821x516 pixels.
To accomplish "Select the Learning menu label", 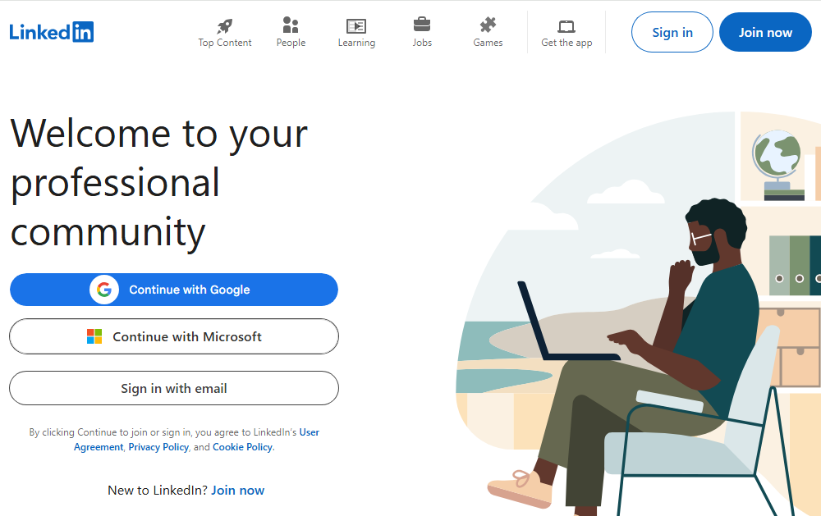I will 356,43.
